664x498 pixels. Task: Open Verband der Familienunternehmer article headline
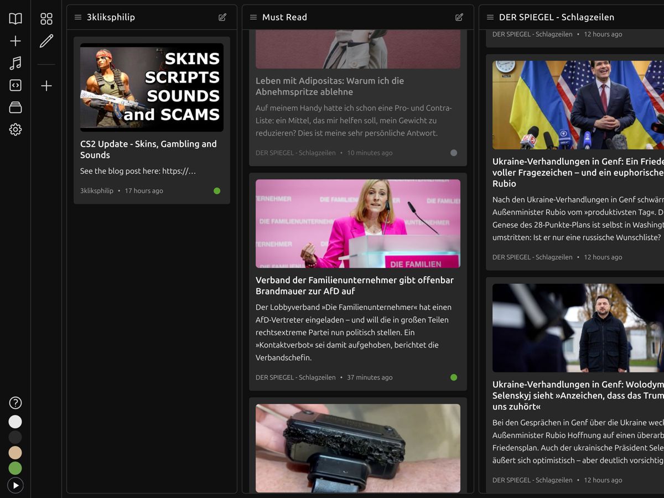coord(354,286)
